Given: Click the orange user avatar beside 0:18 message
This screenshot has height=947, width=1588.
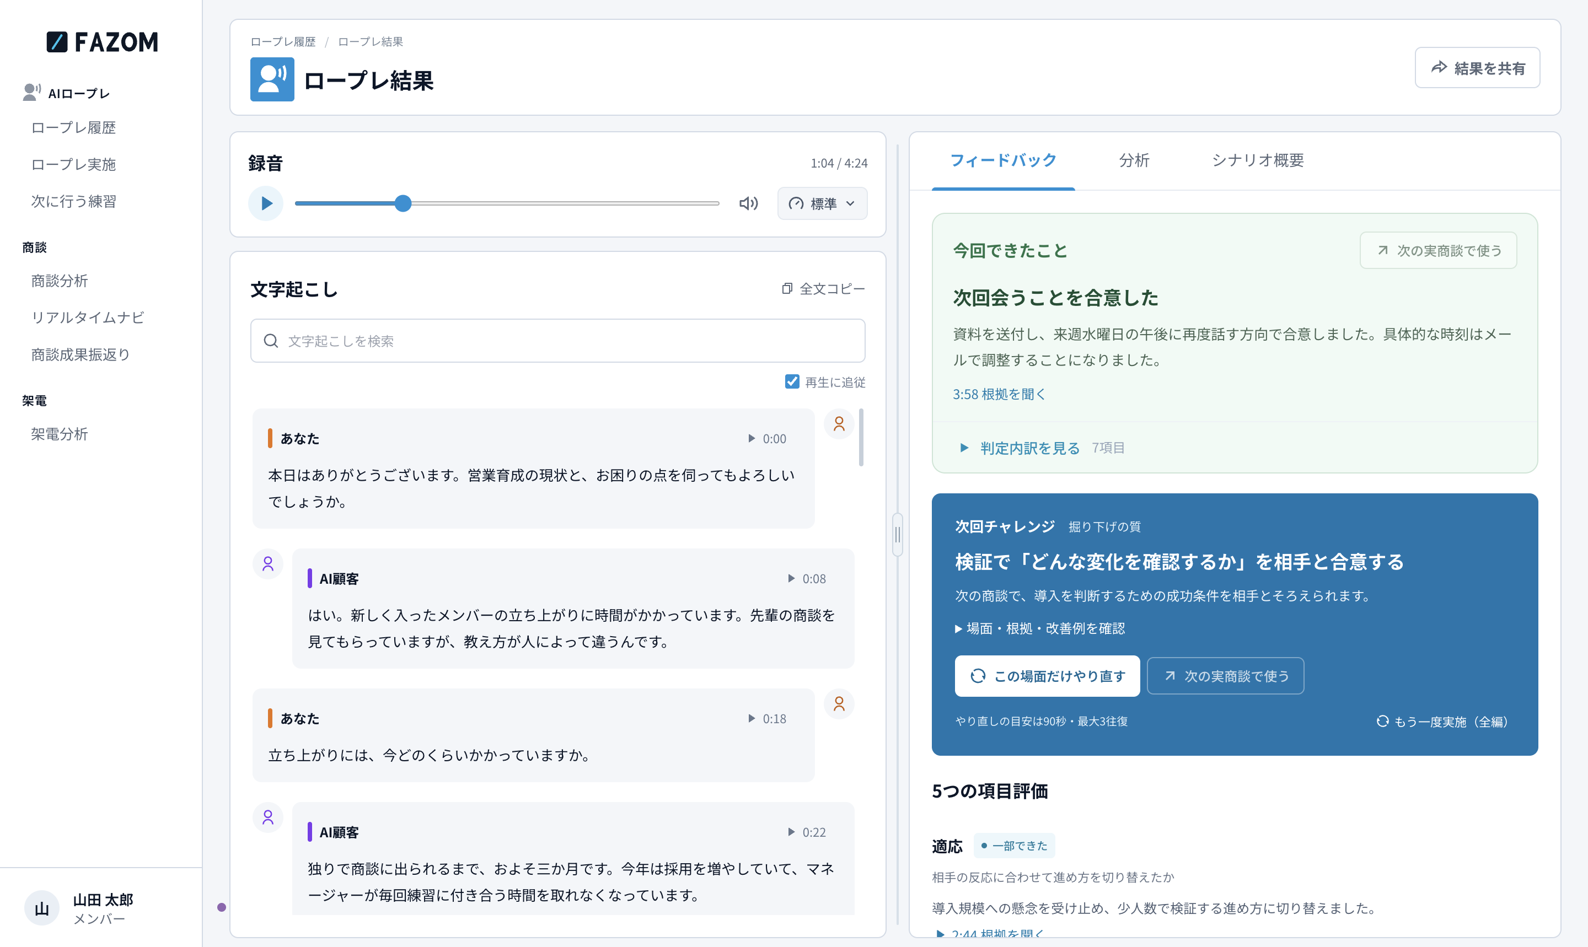Looking at the screenshot, I should 839,704.
